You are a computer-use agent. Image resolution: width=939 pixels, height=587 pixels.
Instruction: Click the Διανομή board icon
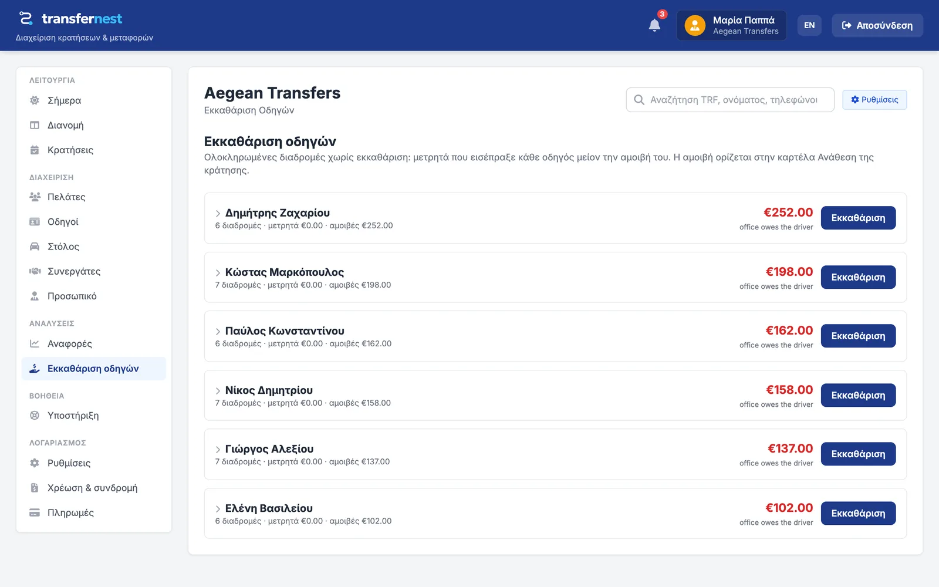click(x=35, y=125)
